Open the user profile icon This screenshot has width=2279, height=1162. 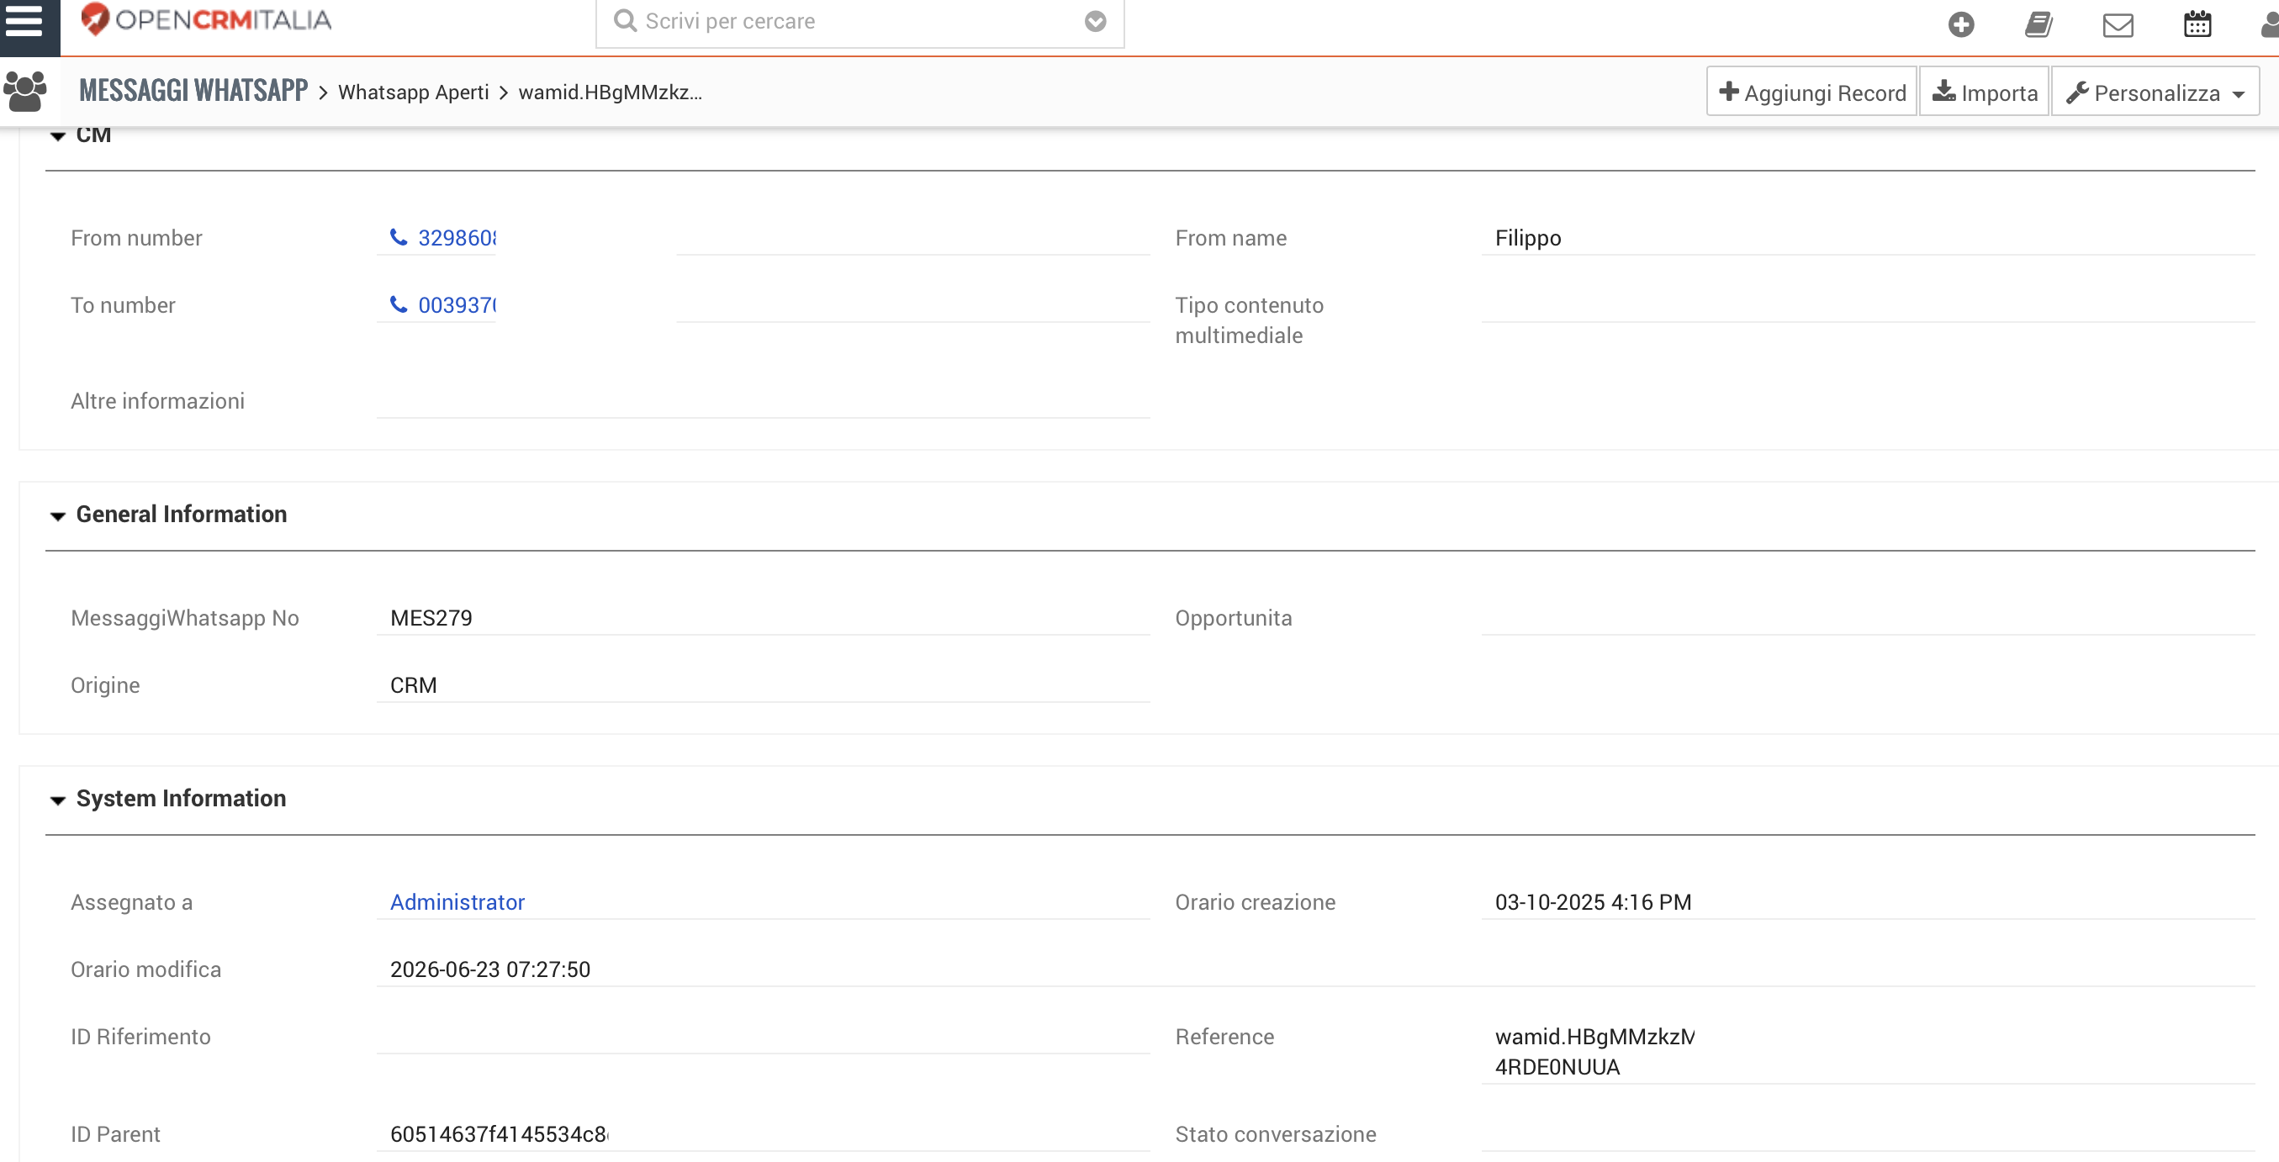coord(2269,24)
